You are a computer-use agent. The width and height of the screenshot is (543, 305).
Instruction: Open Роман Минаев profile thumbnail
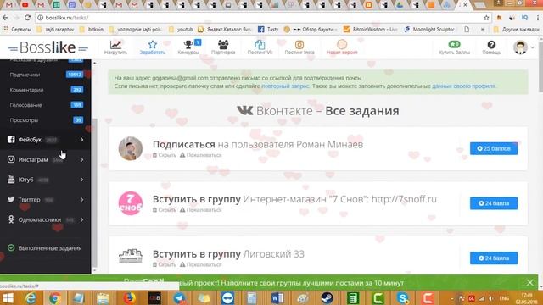(x=131, y=148)
